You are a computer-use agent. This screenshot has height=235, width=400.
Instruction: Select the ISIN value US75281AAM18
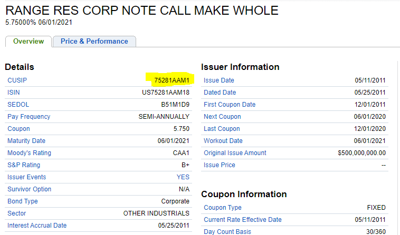166,93
